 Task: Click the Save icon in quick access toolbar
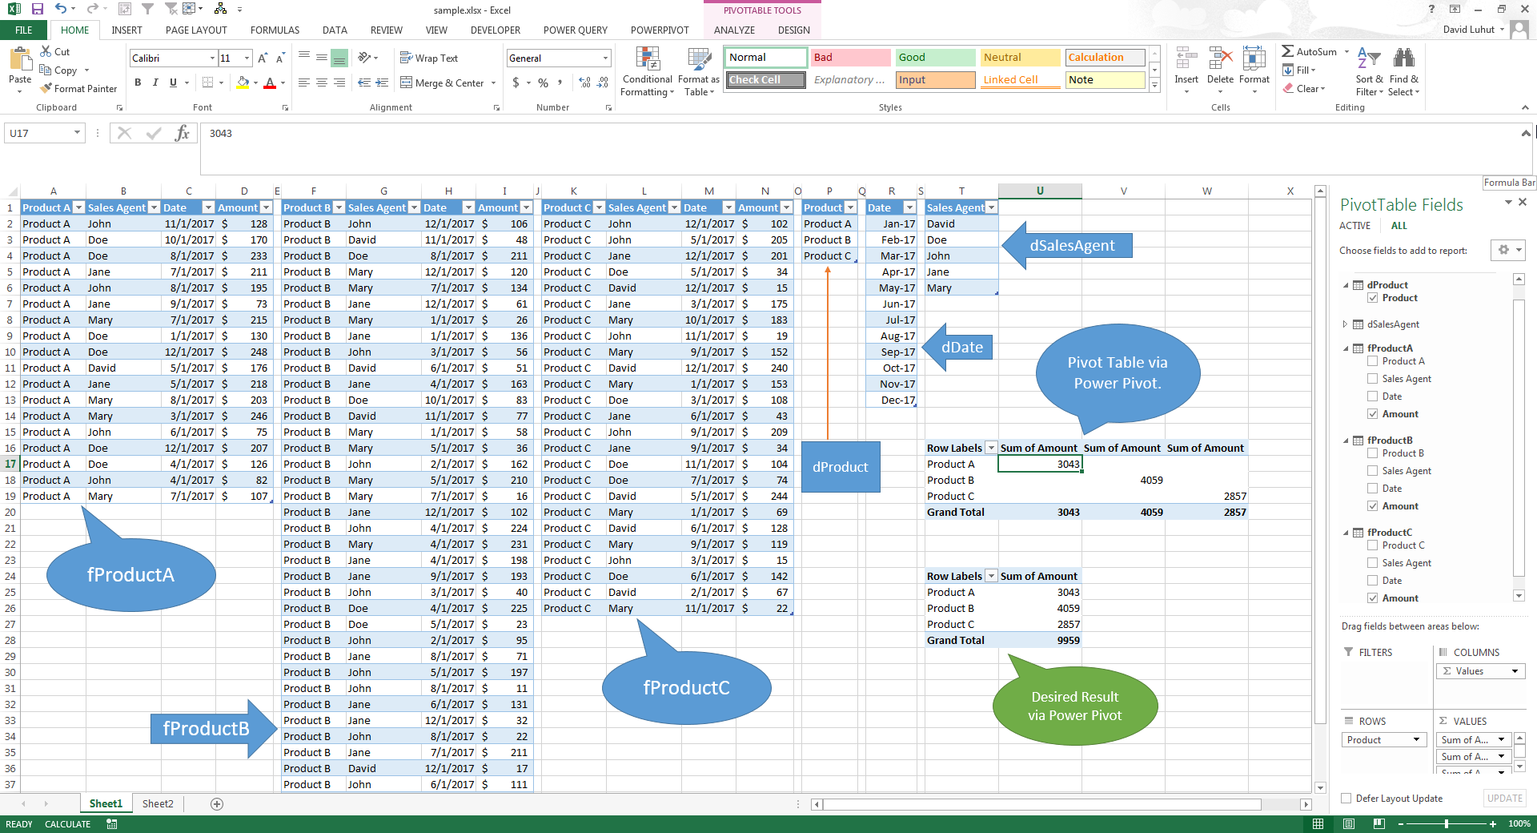click(x=38, y=9)
